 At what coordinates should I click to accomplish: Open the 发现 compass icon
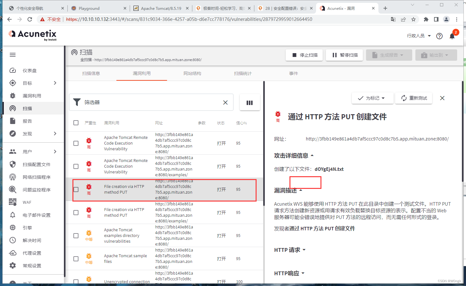(13, 134)
